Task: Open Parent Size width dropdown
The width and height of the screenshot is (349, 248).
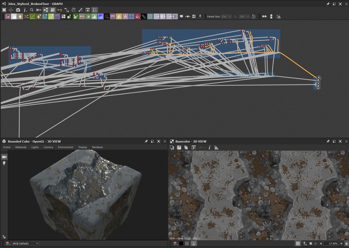Action: [226, 16]
